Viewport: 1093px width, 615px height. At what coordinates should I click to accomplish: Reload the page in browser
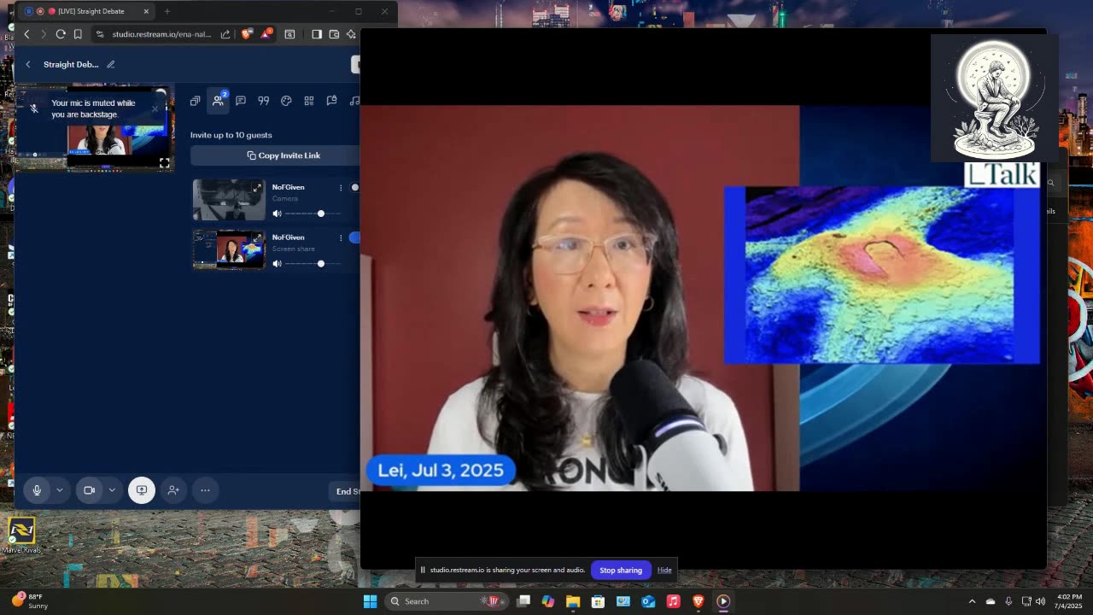(x=61, y=34)
